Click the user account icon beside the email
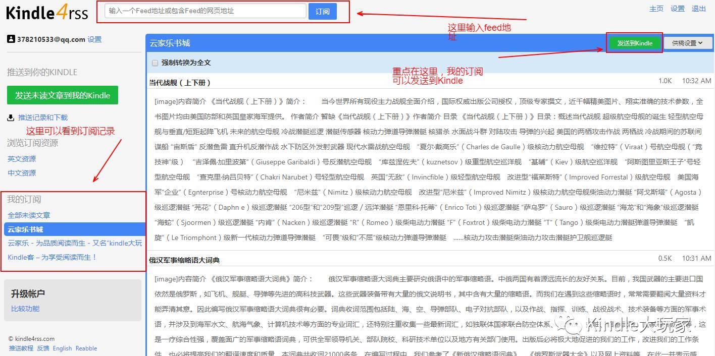Screen dimensions: 715x356 (x=11, y=39)
